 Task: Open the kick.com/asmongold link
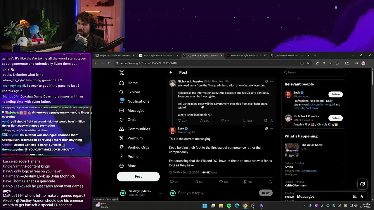[x=321, y=104]
